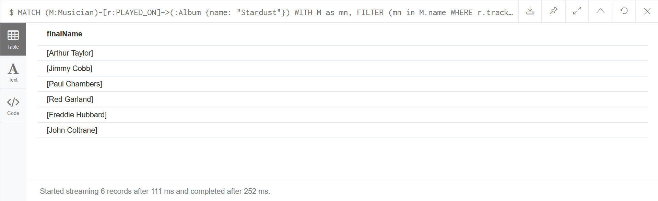Click the streaming records summary text
The image size is (658, 201).
point(155,191)
